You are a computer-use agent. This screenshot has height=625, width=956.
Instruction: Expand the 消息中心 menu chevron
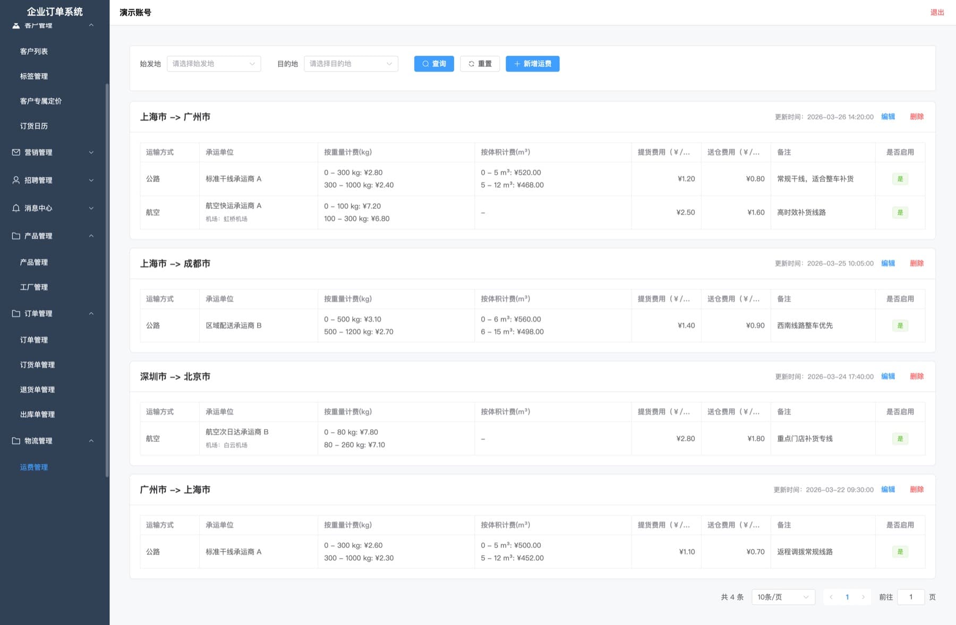click(91, 208)
